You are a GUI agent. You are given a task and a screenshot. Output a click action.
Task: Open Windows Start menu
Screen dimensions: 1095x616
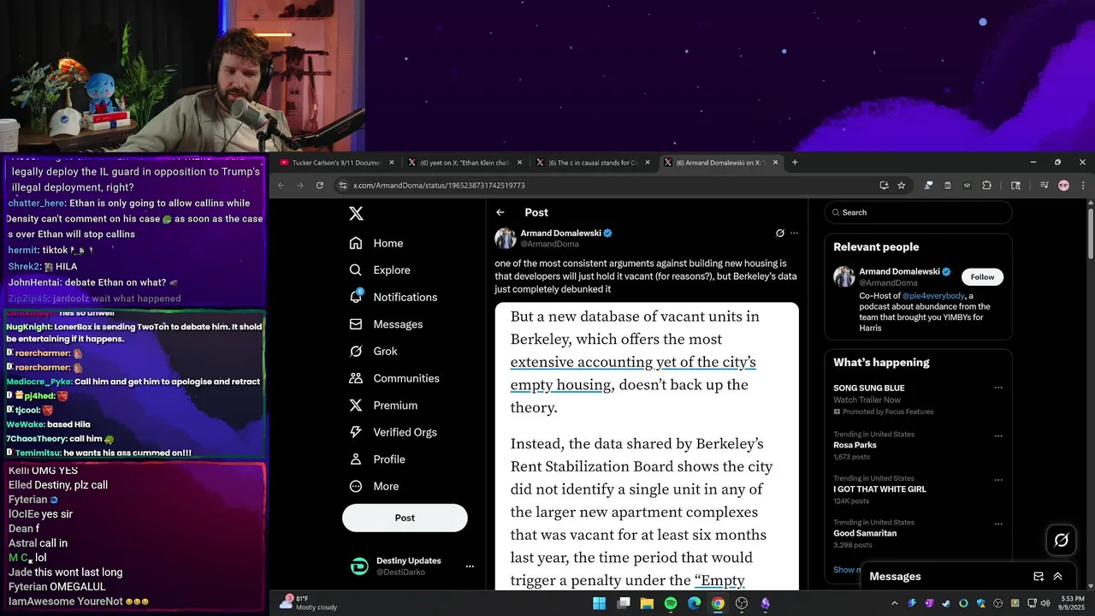(x=600, y=603)
